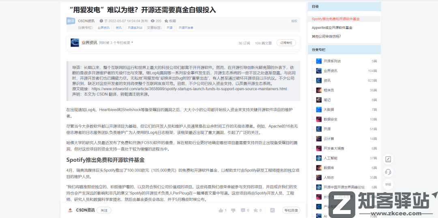Open the infoworld.com original article link
Image resolution: width=438 pixels, height=218 pixels.
point(189,89)
